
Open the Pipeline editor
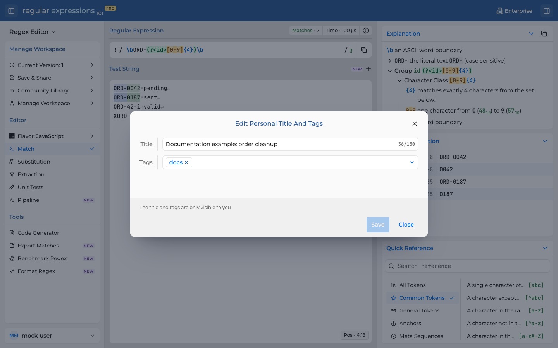pyautogui.click(x=52, y=200)
